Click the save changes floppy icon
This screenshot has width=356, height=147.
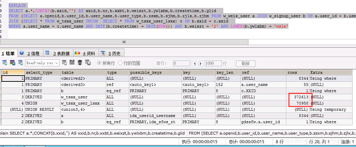72,63
